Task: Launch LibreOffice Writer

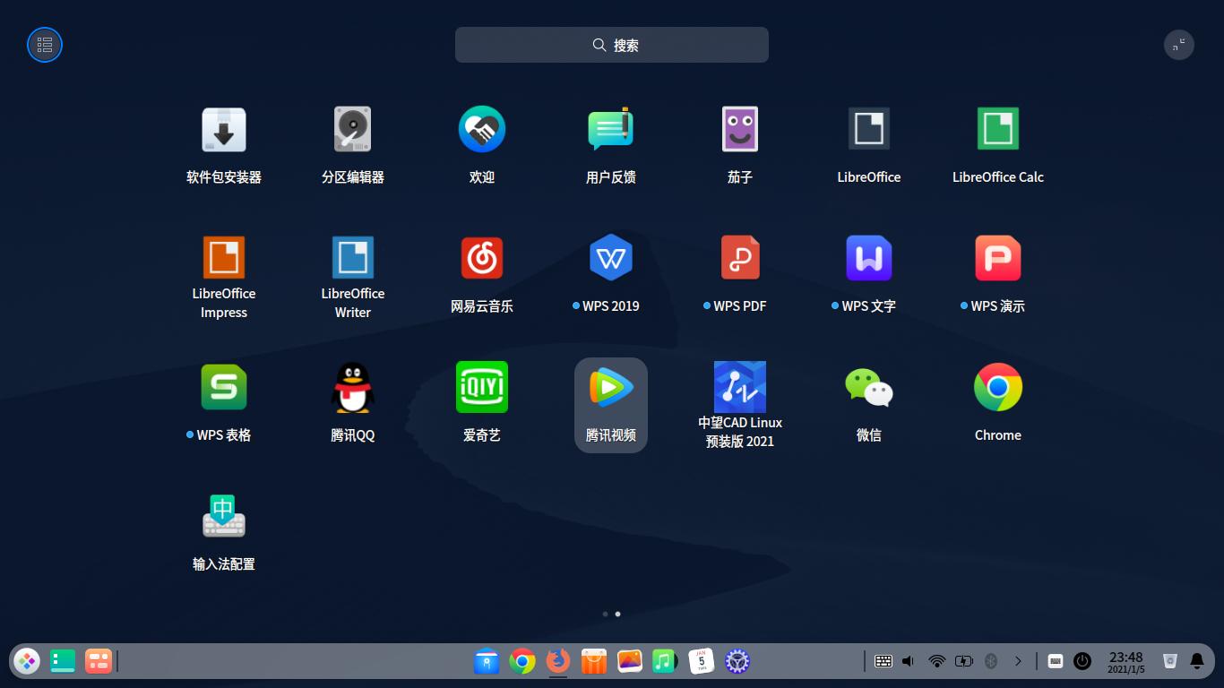Action: click(x=352, y=258)
